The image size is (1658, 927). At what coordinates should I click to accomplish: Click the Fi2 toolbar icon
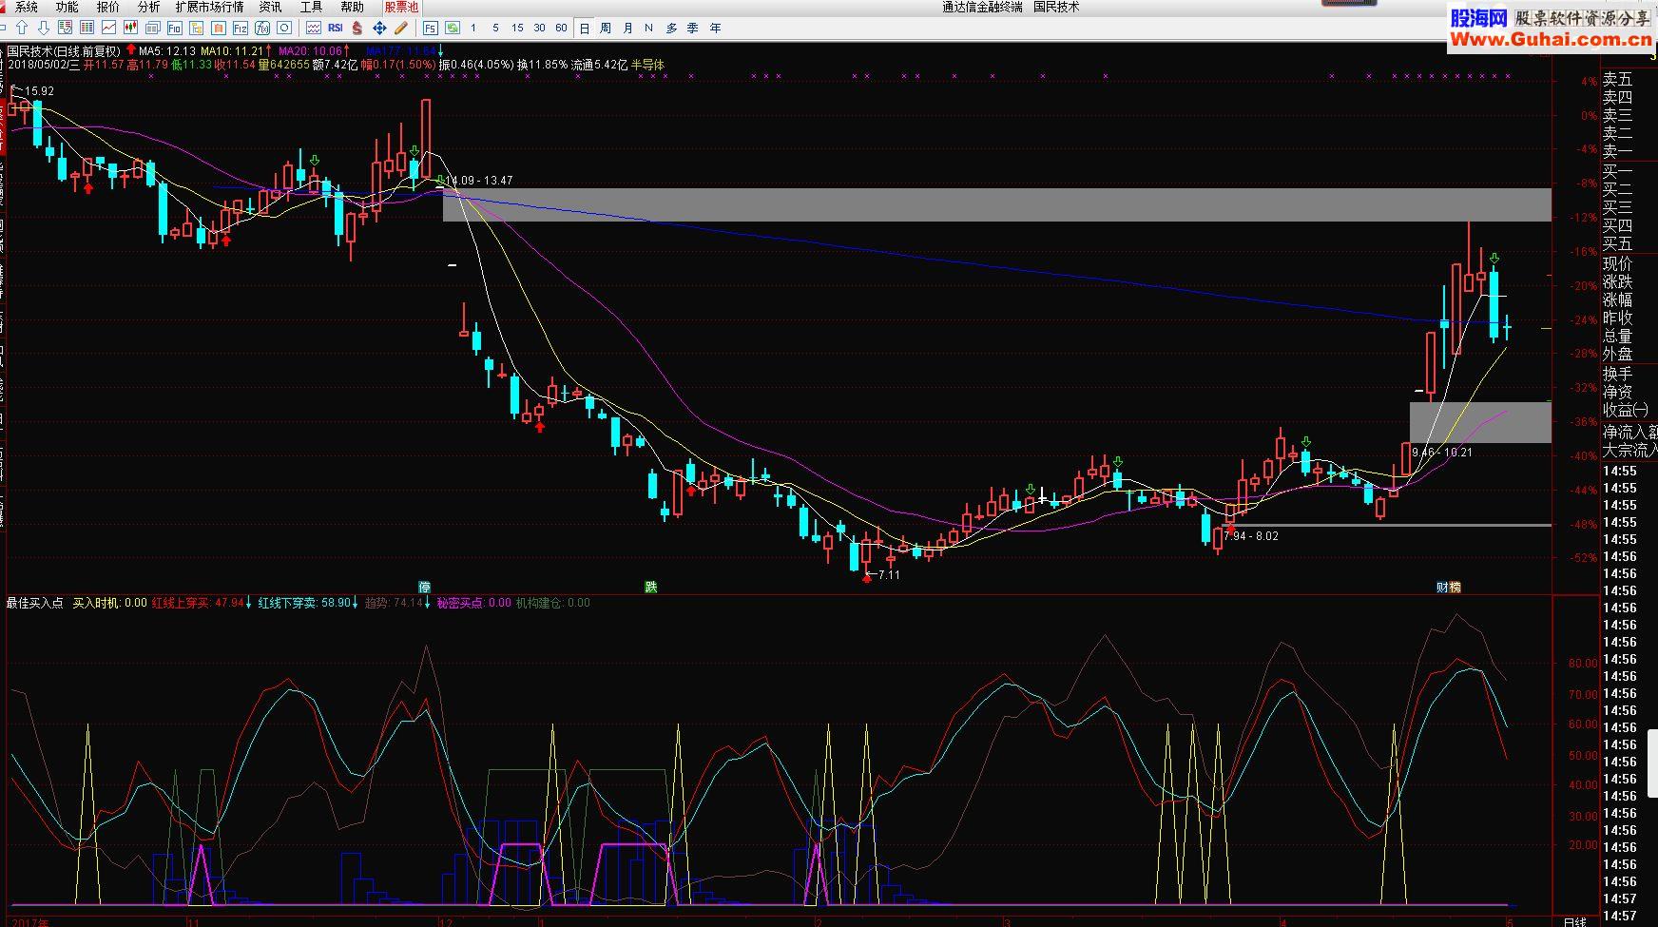[241, 28]
